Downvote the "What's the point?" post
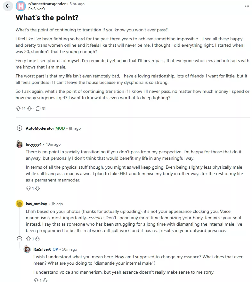Image resolution: width=252 pixels, height=282 pixels. pyautogui.click(x=29, y=109)
